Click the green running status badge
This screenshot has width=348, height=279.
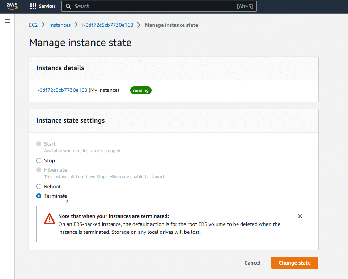coord(141,90)
